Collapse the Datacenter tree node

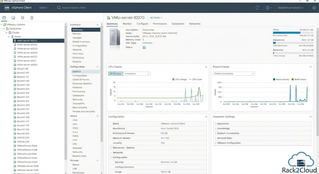4,29
